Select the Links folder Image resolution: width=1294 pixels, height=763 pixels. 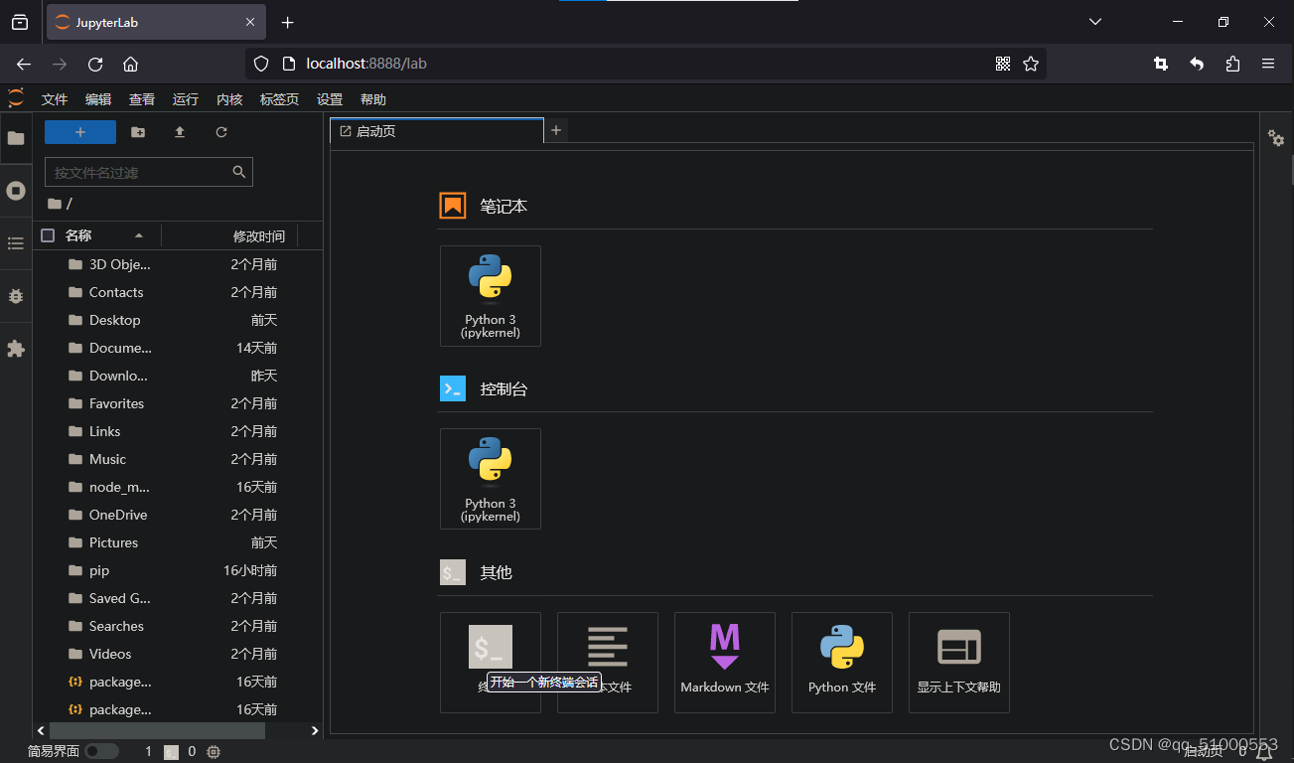click(178, 431)
